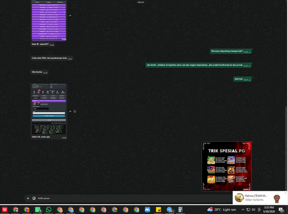Select the 'Oke bentar' message bubble
Image resolution: width=288 pixels, height=214 pixels.
pyautogui.click(x=39, y=72)
